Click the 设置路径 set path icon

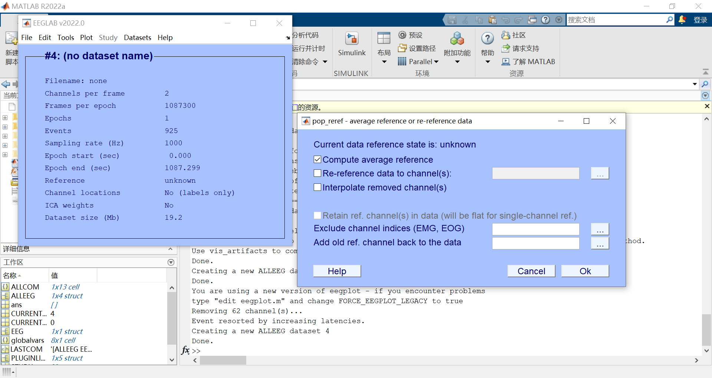(402, 48)
